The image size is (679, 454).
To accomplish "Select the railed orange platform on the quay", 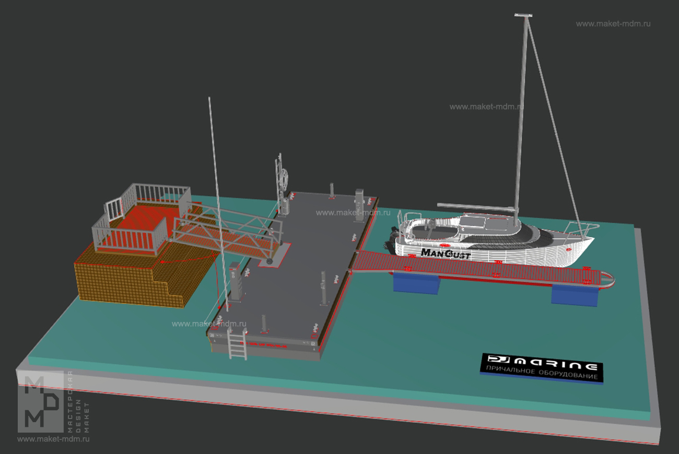I will pyautogui.click(x=141, y=219).
